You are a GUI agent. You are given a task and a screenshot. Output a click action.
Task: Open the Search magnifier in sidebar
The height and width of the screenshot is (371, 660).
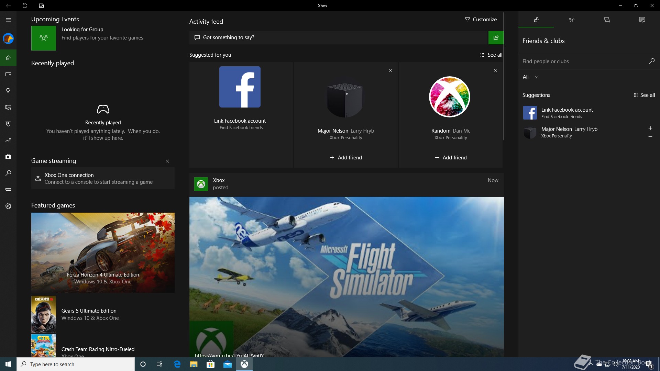[8, 173]
